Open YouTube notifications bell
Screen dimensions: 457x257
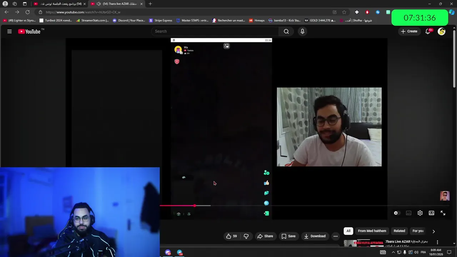(428, 31)
